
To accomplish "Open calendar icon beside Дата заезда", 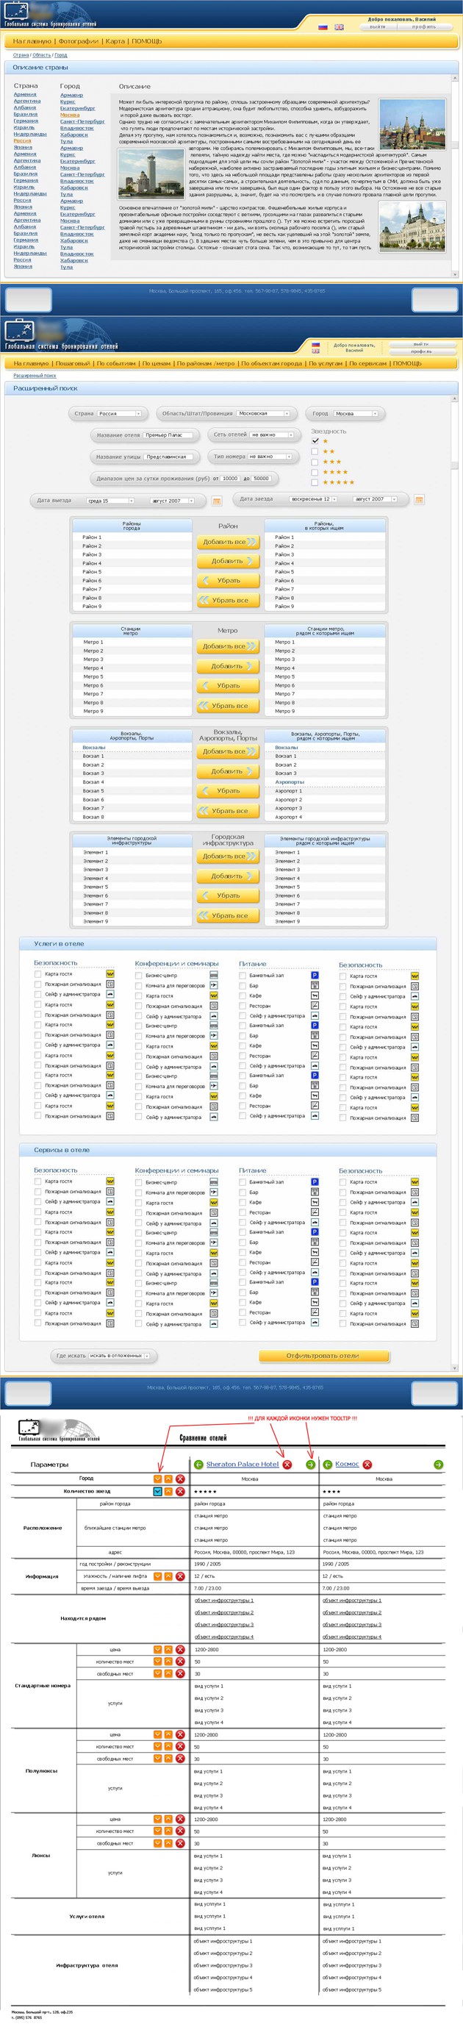I will tap(419, 499).
